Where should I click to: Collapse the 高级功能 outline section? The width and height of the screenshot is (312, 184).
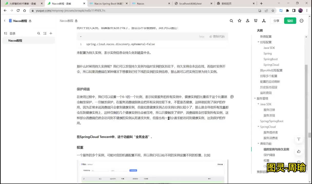pos(258,144)
